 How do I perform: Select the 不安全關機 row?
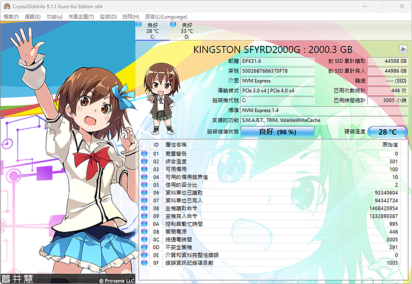coord(270,247)
